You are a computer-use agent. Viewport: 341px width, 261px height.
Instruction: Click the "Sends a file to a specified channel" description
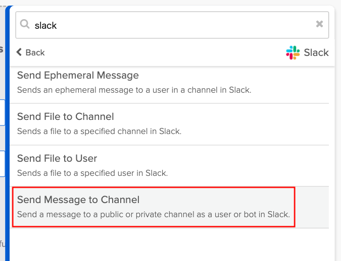[99, 131]
